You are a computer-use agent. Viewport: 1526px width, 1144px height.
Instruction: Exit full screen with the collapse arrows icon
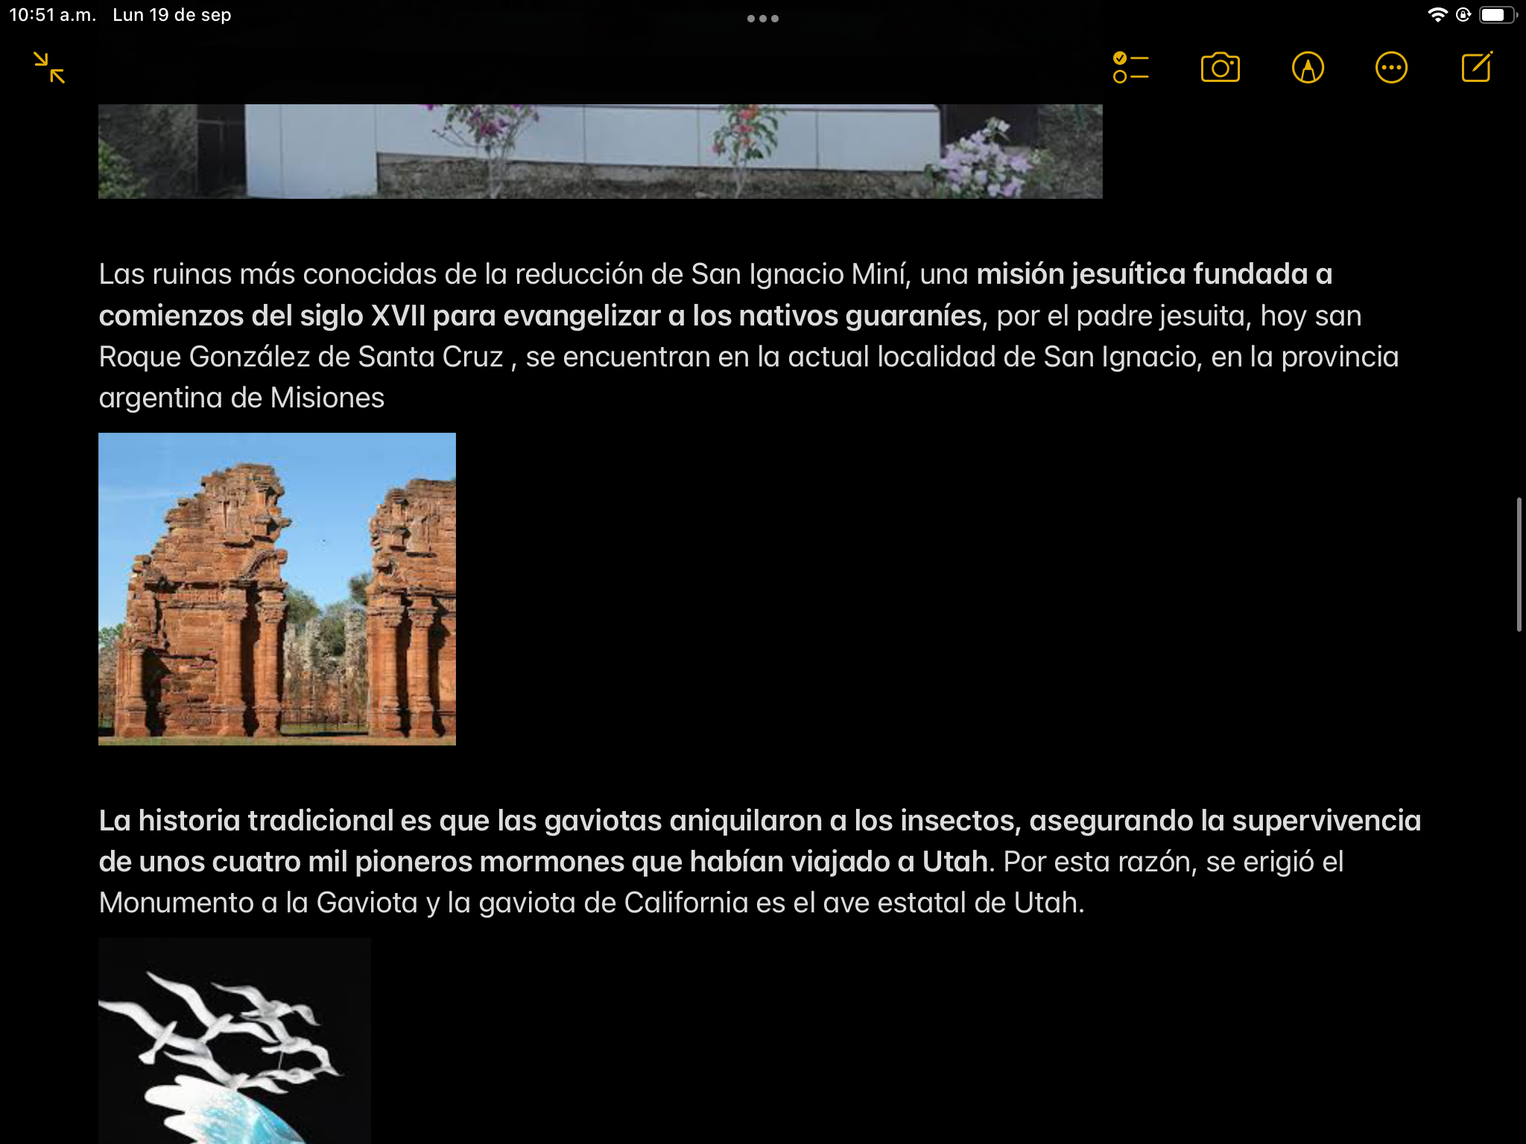pyautogui.click(x=49, y=68)
